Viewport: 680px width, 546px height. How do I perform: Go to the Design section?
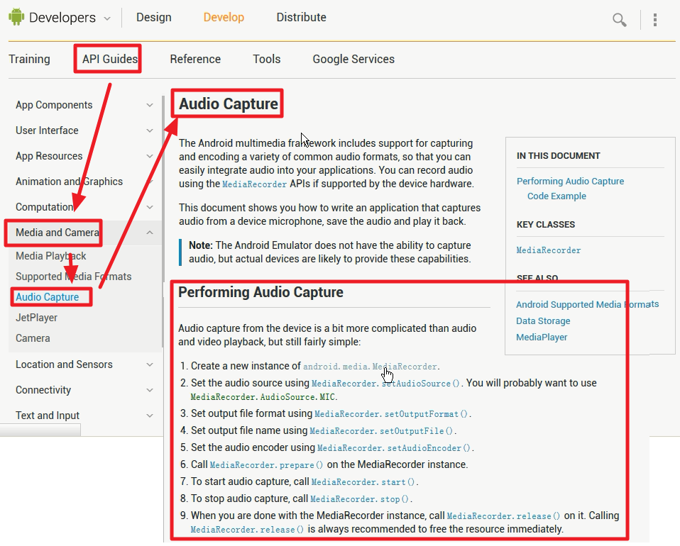[154, 17]
